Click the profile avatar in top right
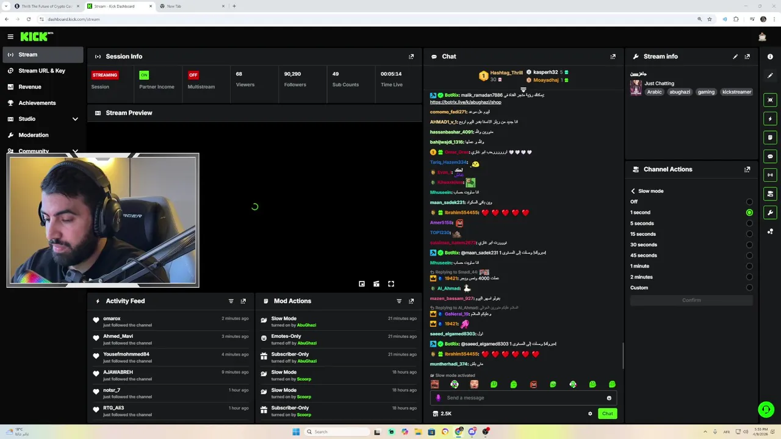 [x=762, y=37]
